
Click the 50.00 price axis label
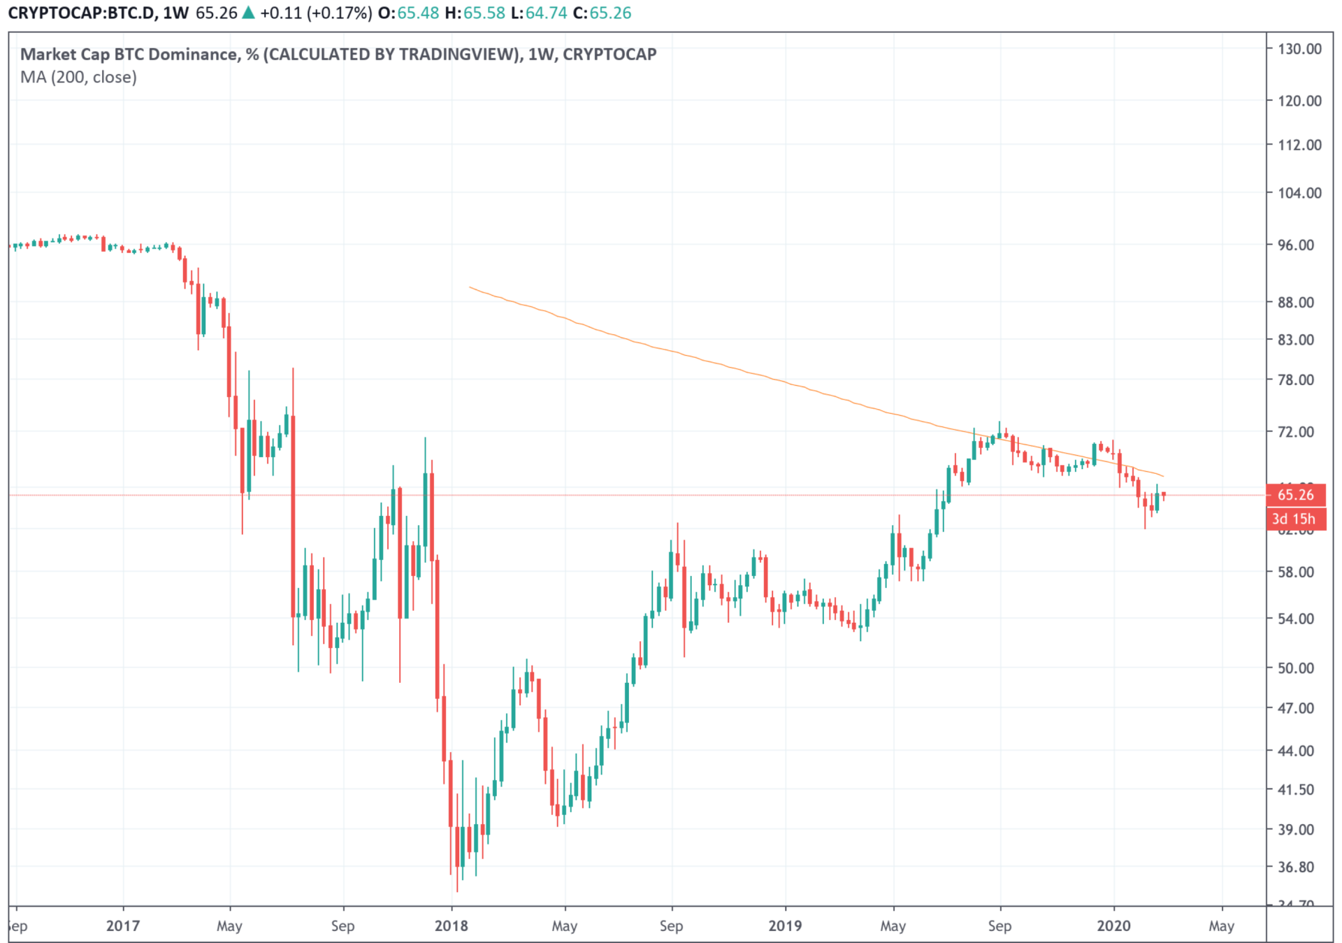coord(1295,668)
